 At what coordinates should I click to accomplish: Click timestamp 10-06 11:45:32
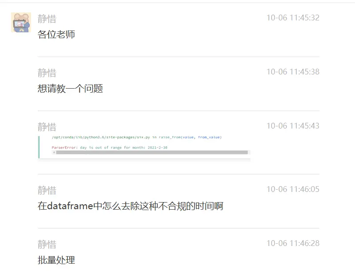(293, 18)
